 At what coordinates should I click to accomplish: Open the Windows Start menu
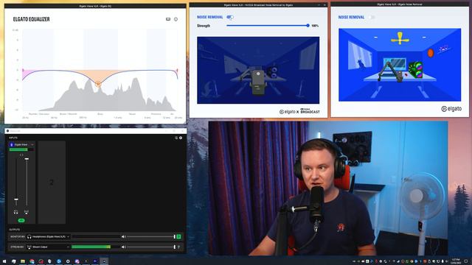[4, 261]
